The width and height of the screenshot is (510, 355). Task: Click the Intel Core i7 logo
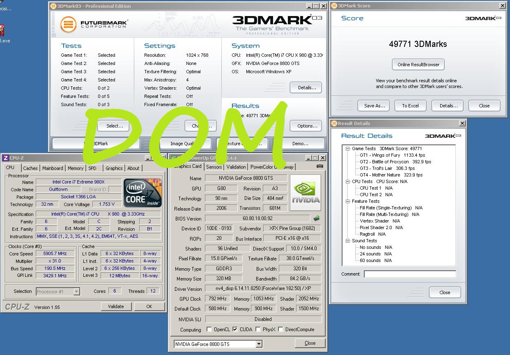point(142,193)
